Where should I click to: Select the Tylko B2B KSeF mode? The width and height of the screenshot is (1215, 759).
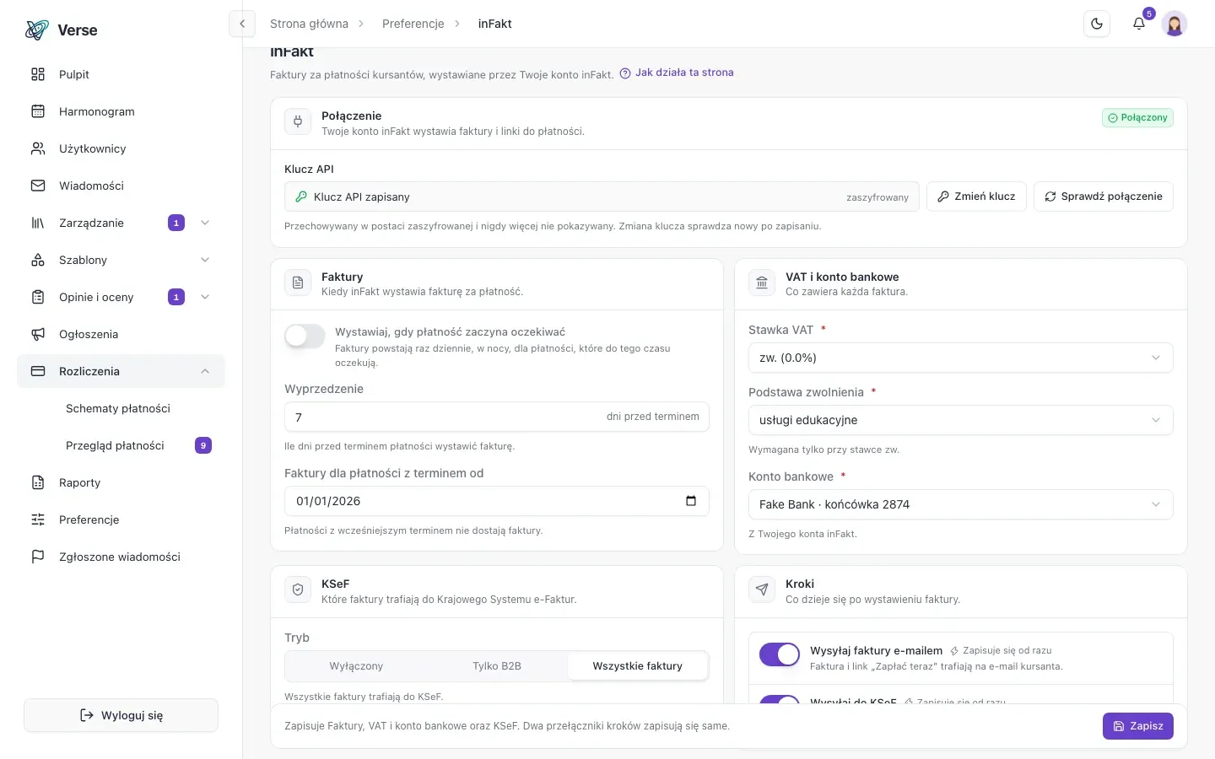(x=497, y=666)
